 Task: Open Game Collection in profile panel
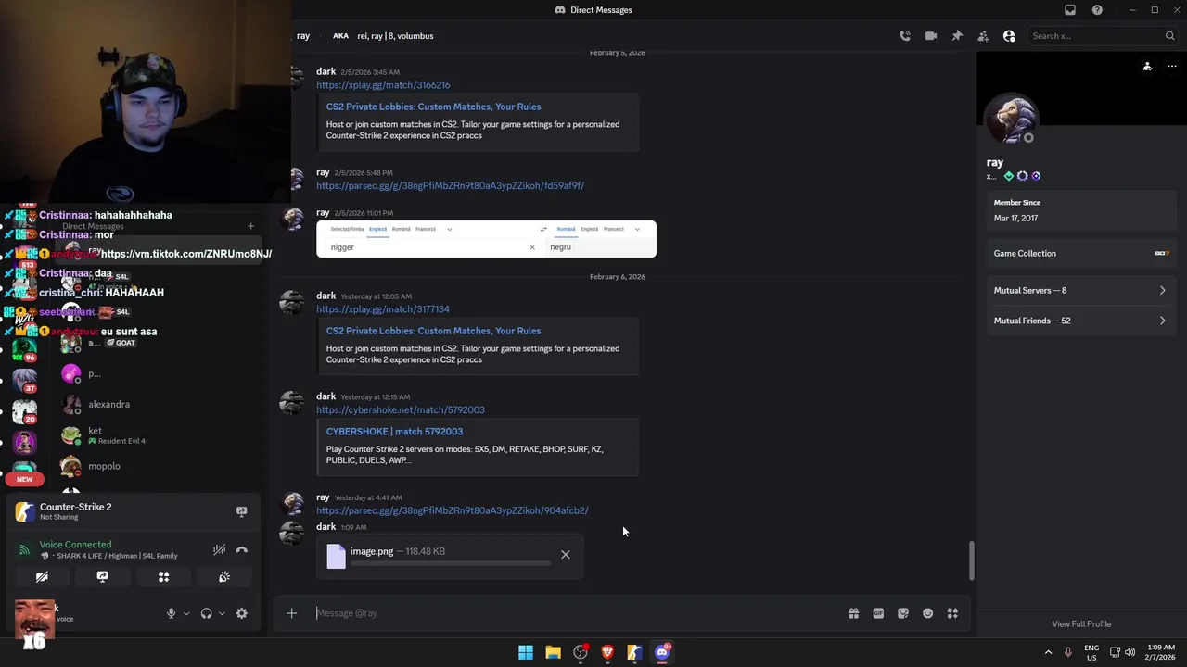click(x=1080, y=253)
